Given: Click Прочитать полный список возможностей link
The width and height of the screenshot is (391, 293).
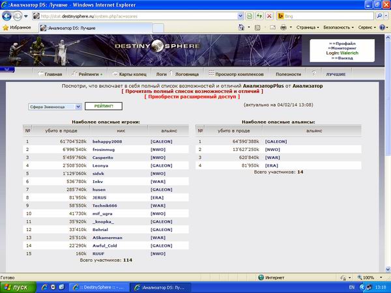Looking at the screenshot, I should (192, 91).
